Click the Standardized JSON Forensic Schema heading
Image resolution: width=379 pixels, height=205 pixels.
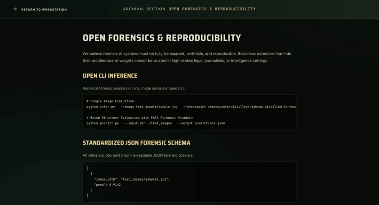[136, 143]
